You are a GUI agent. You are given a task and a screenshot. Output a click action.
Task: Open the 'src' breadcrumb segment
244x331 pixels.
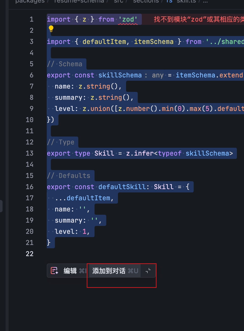(x=118, y=1)
